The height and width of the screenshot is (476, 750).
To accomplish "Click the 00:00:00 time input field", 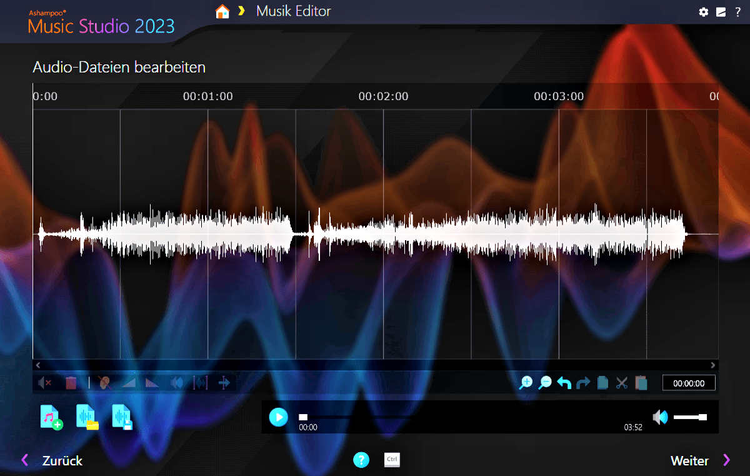I will [x=689, y=383].
